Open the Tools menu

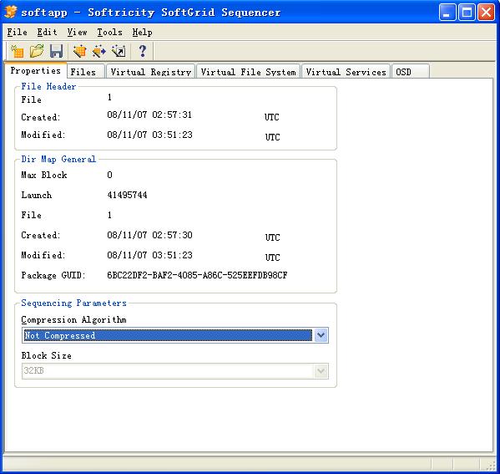109,33
